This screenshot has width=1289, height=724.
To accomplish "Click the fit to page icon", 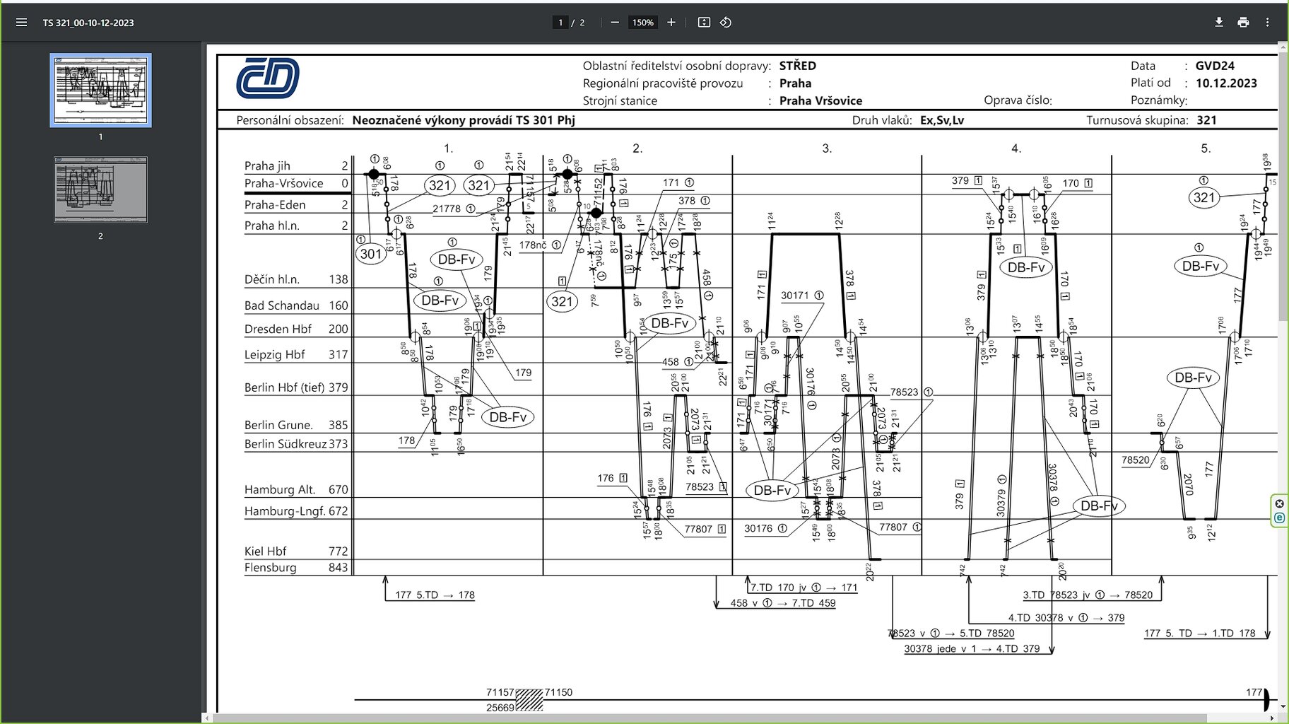I will point(704,23).
